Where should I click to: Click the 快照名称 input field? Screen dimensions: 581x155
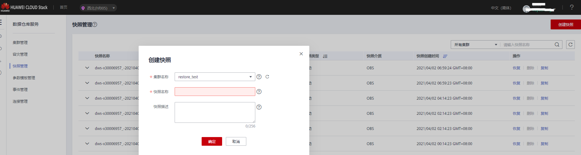click(x=215, y=92)
